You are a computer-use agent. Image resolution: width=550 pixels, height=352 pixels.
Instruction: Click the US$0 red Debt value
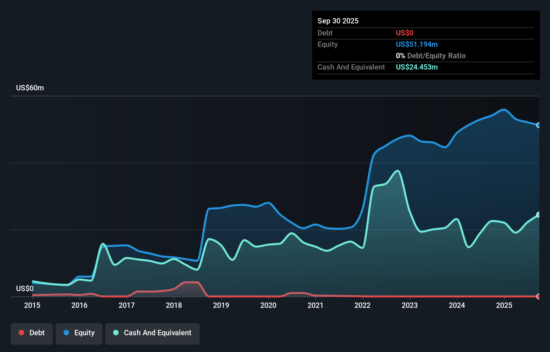tap(405, 33)
